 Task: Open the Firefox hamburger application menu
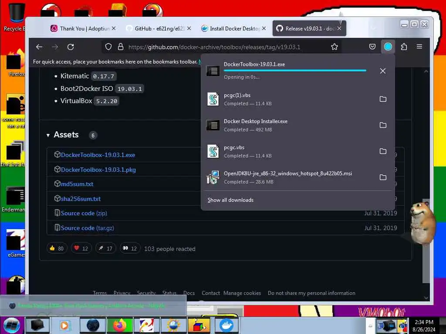(x=419, y=47)
